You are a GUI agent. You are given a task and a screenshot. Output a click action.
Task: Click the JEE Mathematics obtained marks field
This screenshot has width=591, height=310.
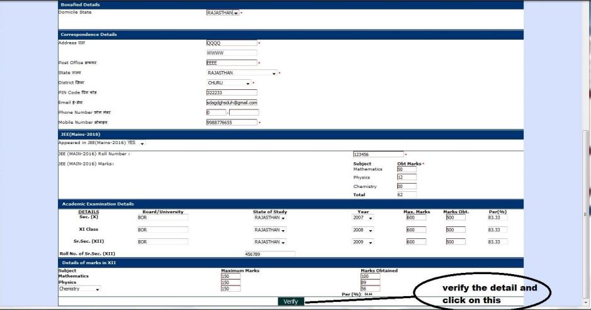(407, 169)
